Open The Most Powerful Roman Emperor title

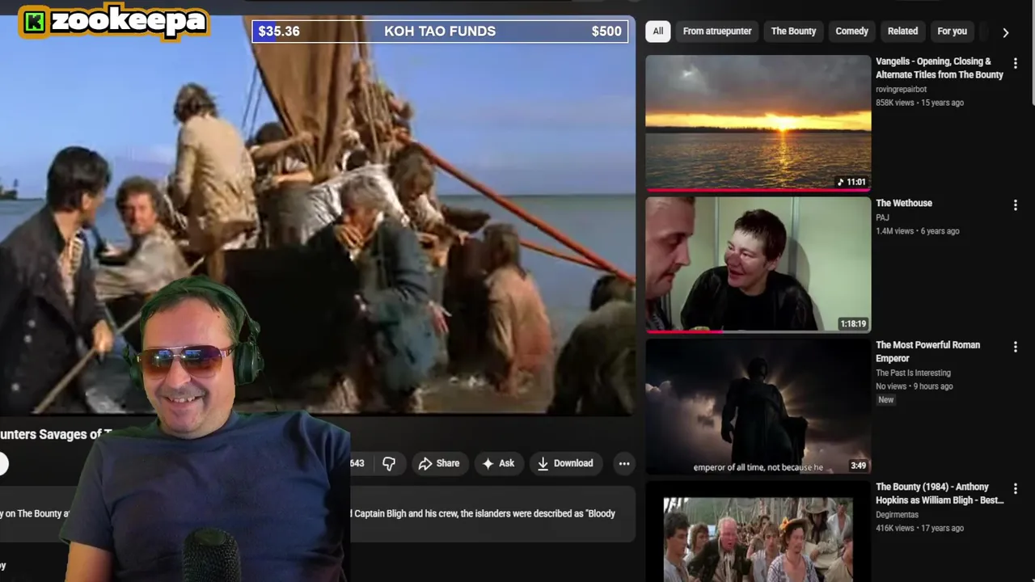[928, 352]
